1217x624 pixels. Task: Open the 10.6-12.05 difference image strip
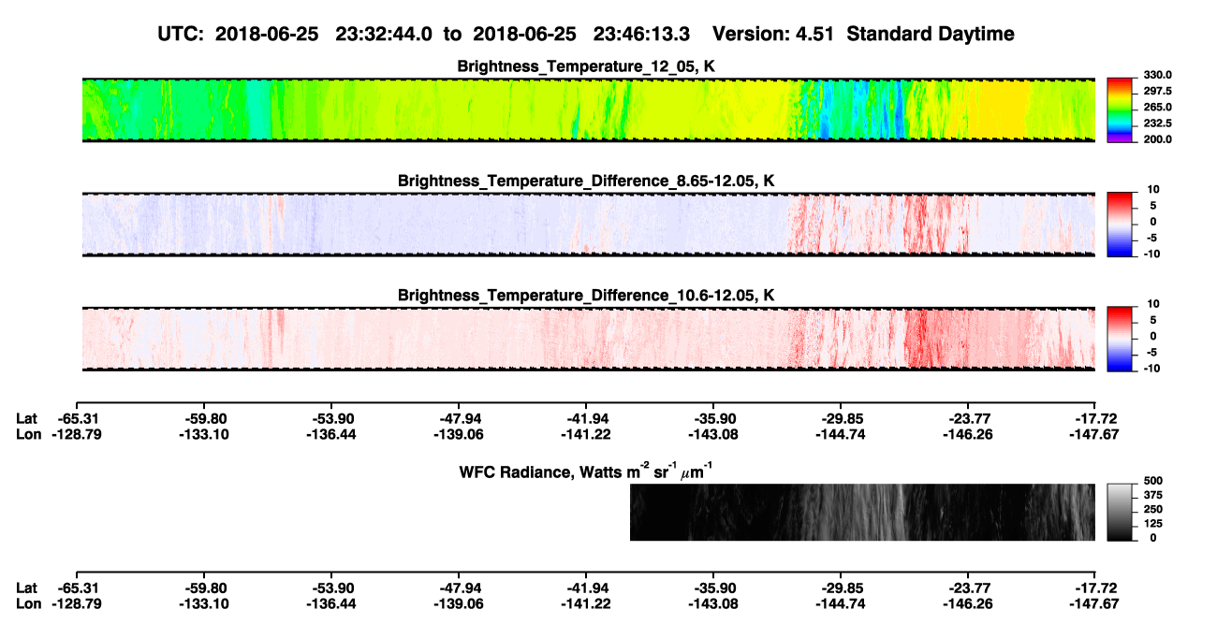(589, 339)
